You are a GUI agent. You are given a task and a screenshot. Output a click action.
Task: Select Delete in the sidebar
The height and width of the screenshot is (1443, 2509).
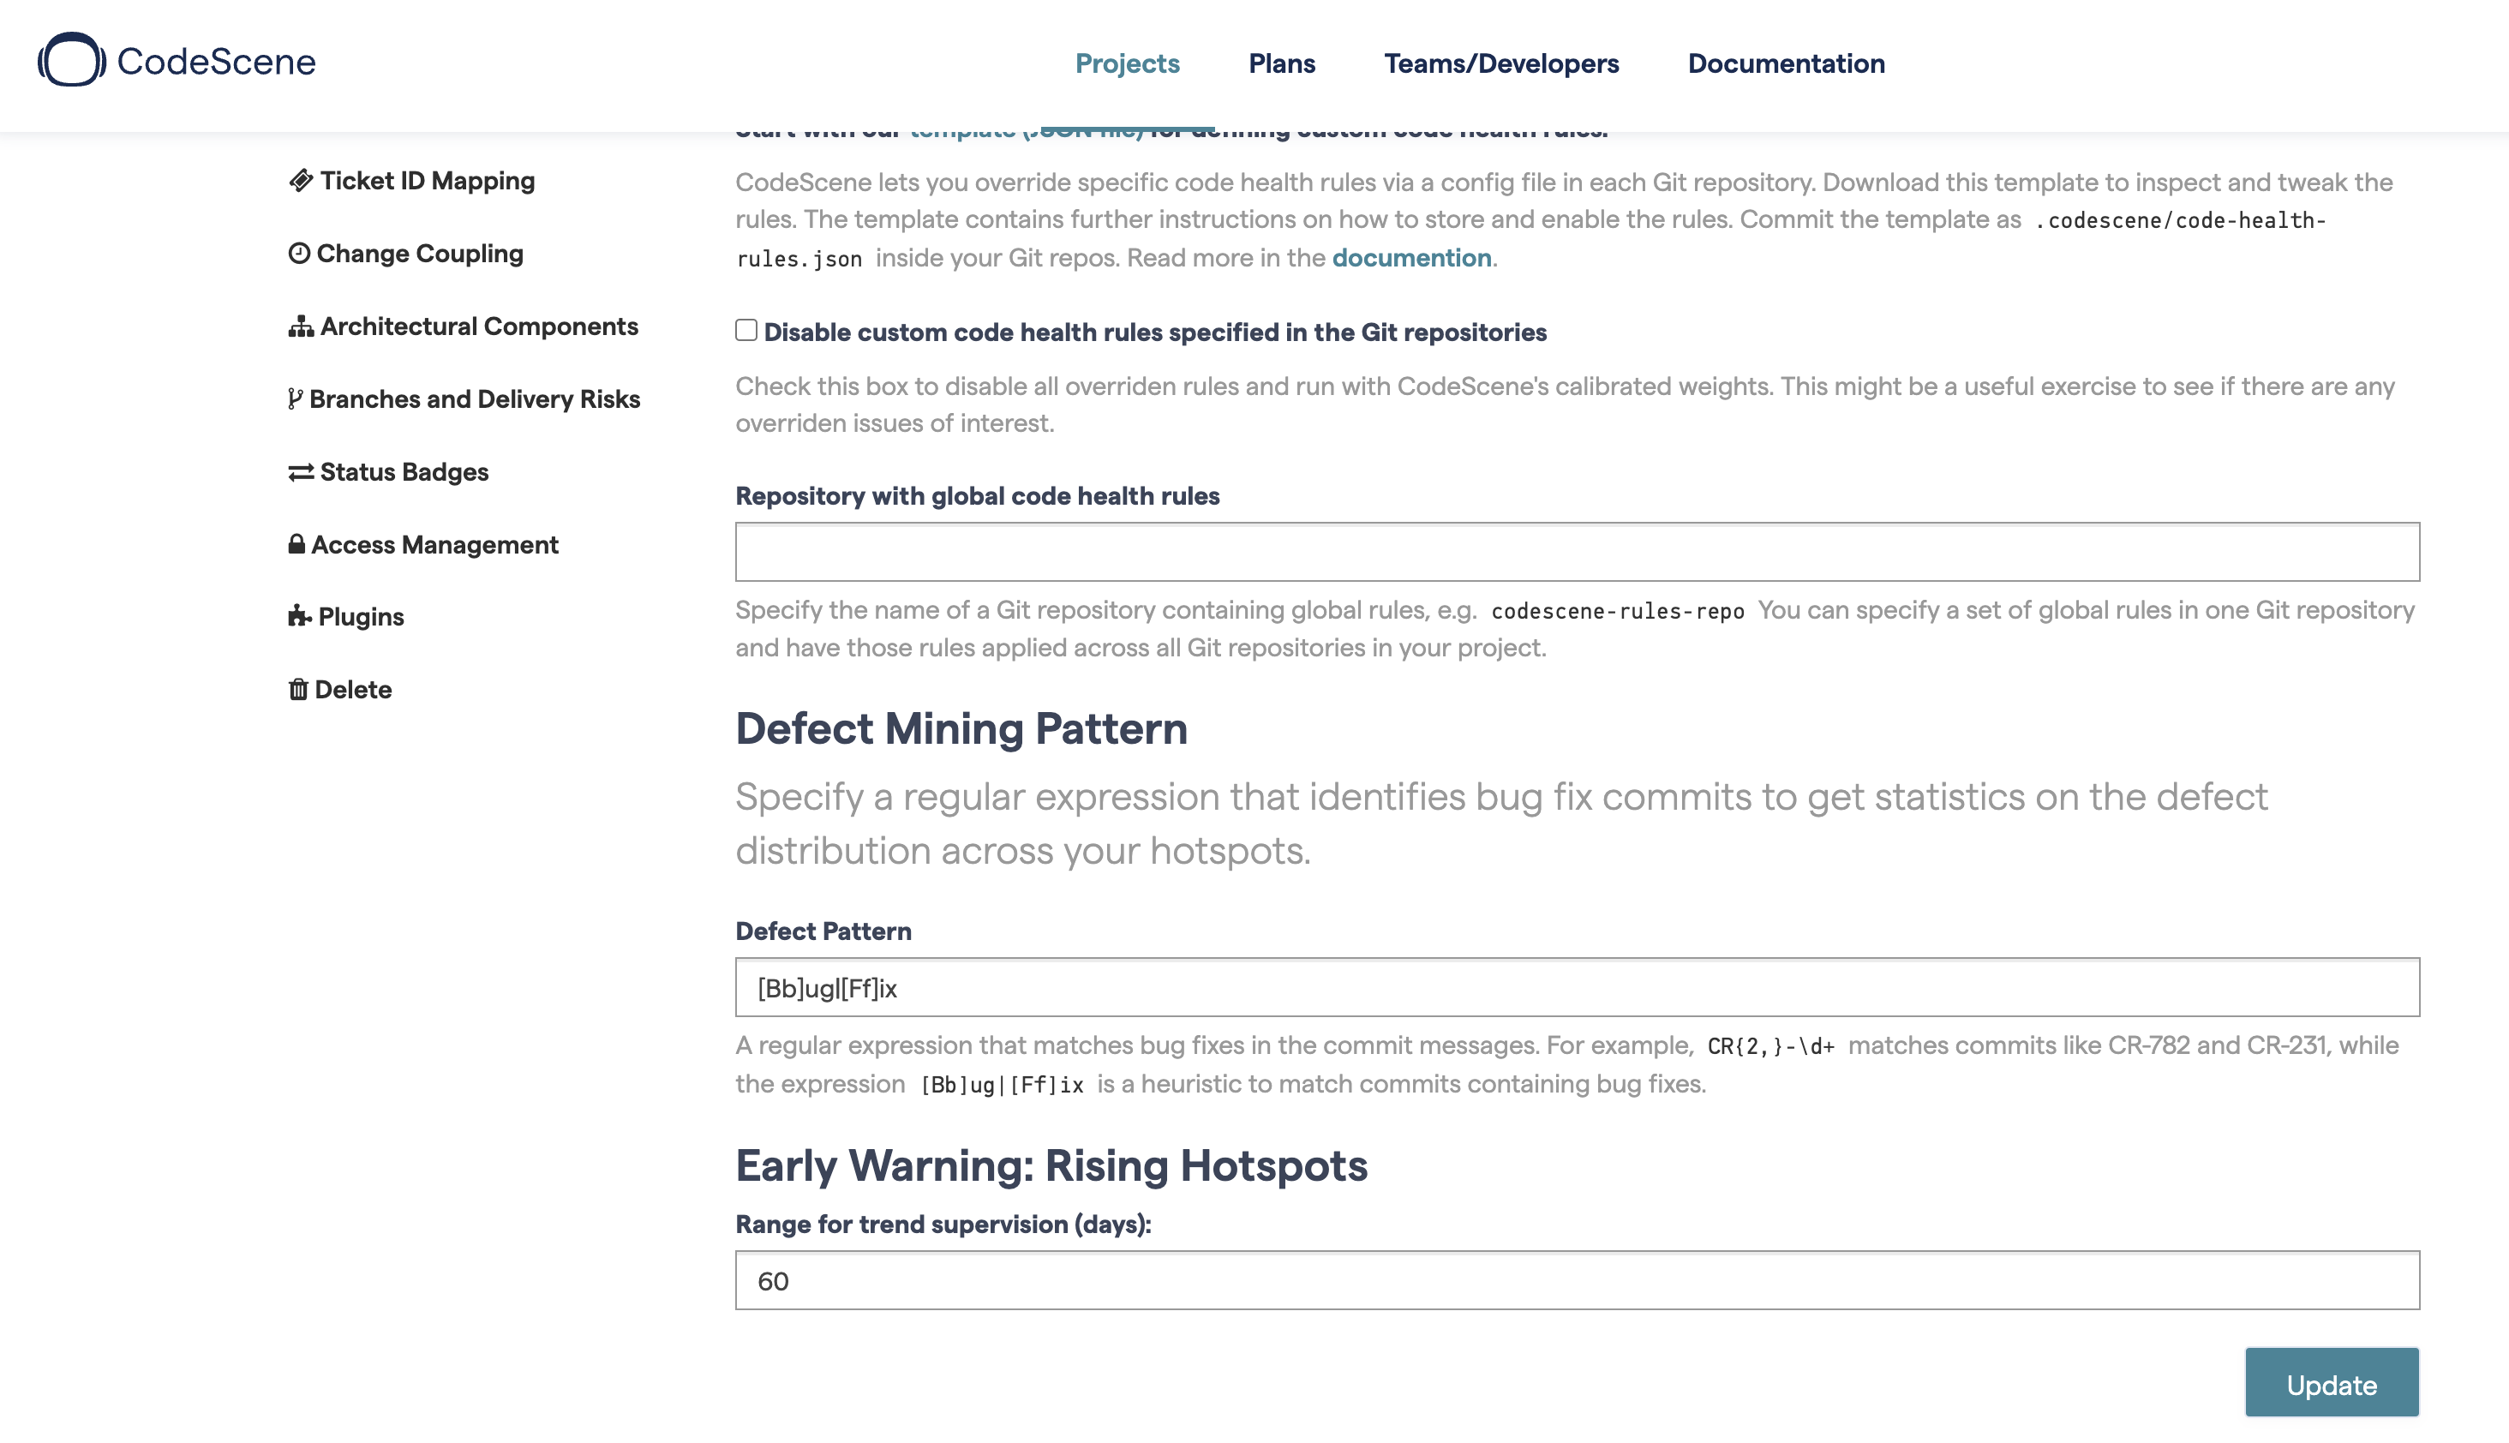tap(352, 688)
